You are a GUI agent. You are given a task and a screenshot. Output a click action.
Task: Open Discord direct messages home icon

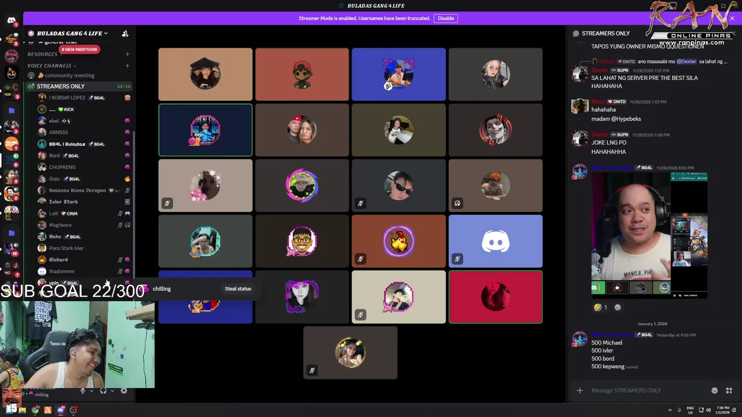tap(11, 21)
